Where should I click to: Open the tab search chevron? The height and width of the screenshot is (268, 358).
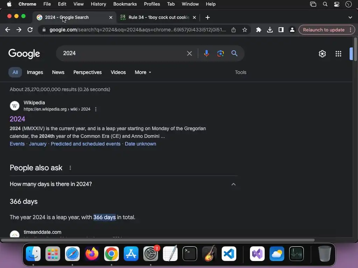350,17
